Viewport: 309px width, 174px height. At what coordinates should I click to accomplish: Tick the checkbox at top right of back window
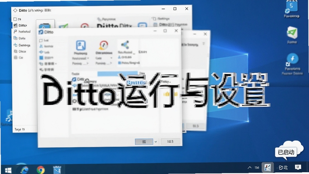click(154, 19)
